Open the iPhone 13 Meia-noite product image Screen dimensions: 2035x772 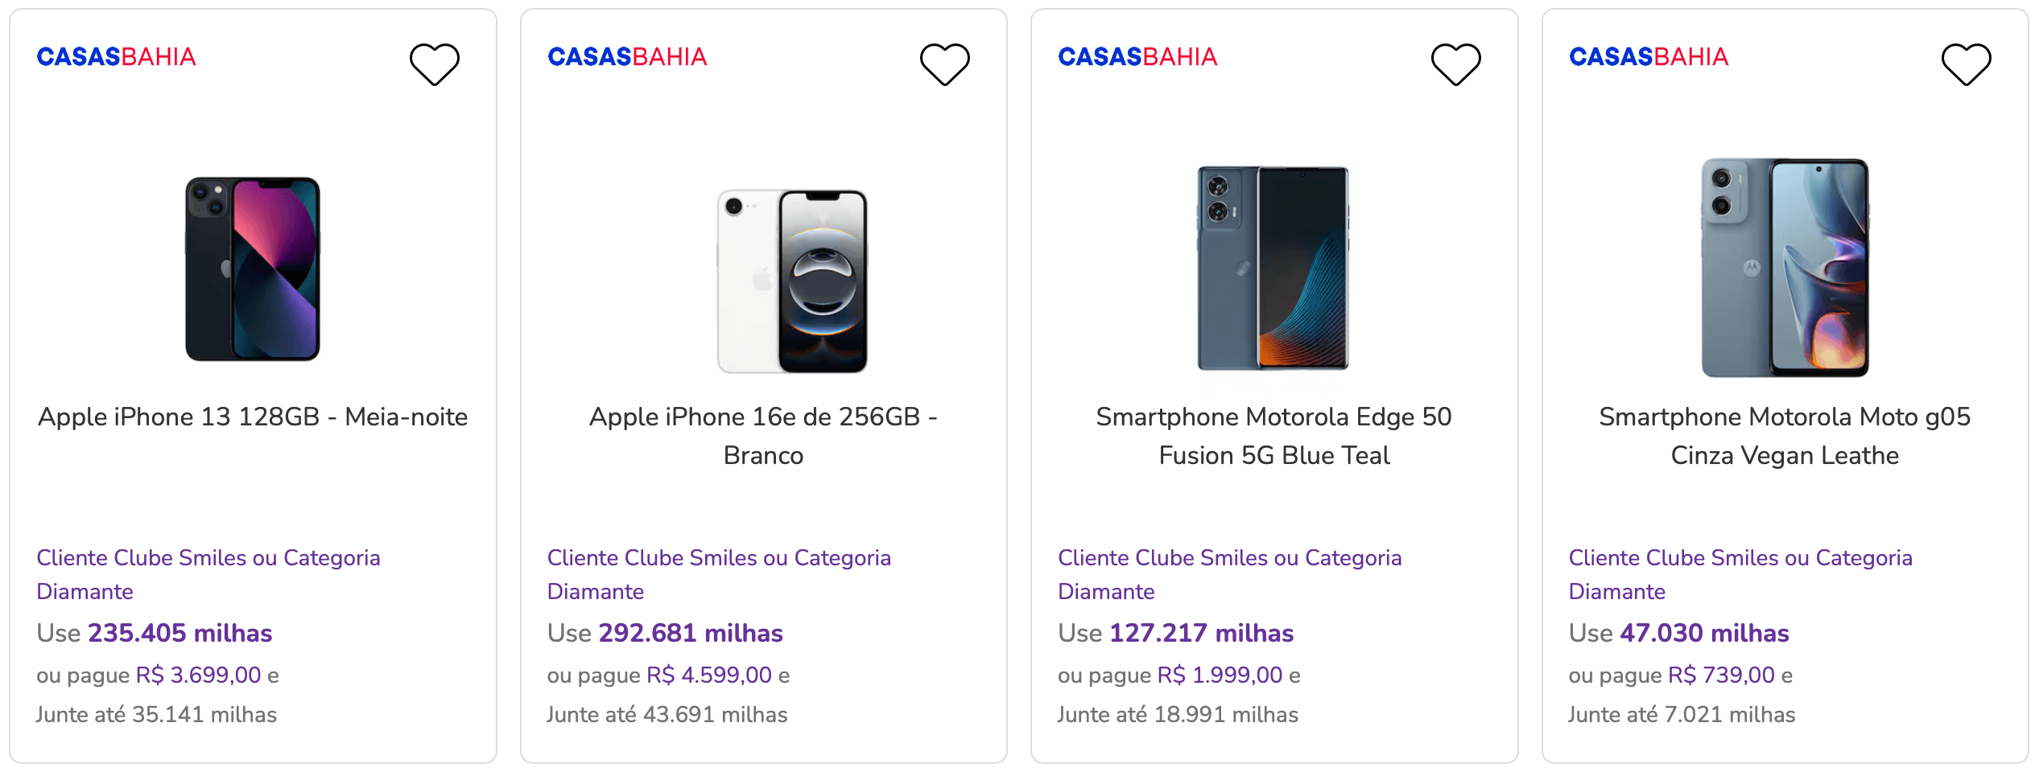coord(253,269)
